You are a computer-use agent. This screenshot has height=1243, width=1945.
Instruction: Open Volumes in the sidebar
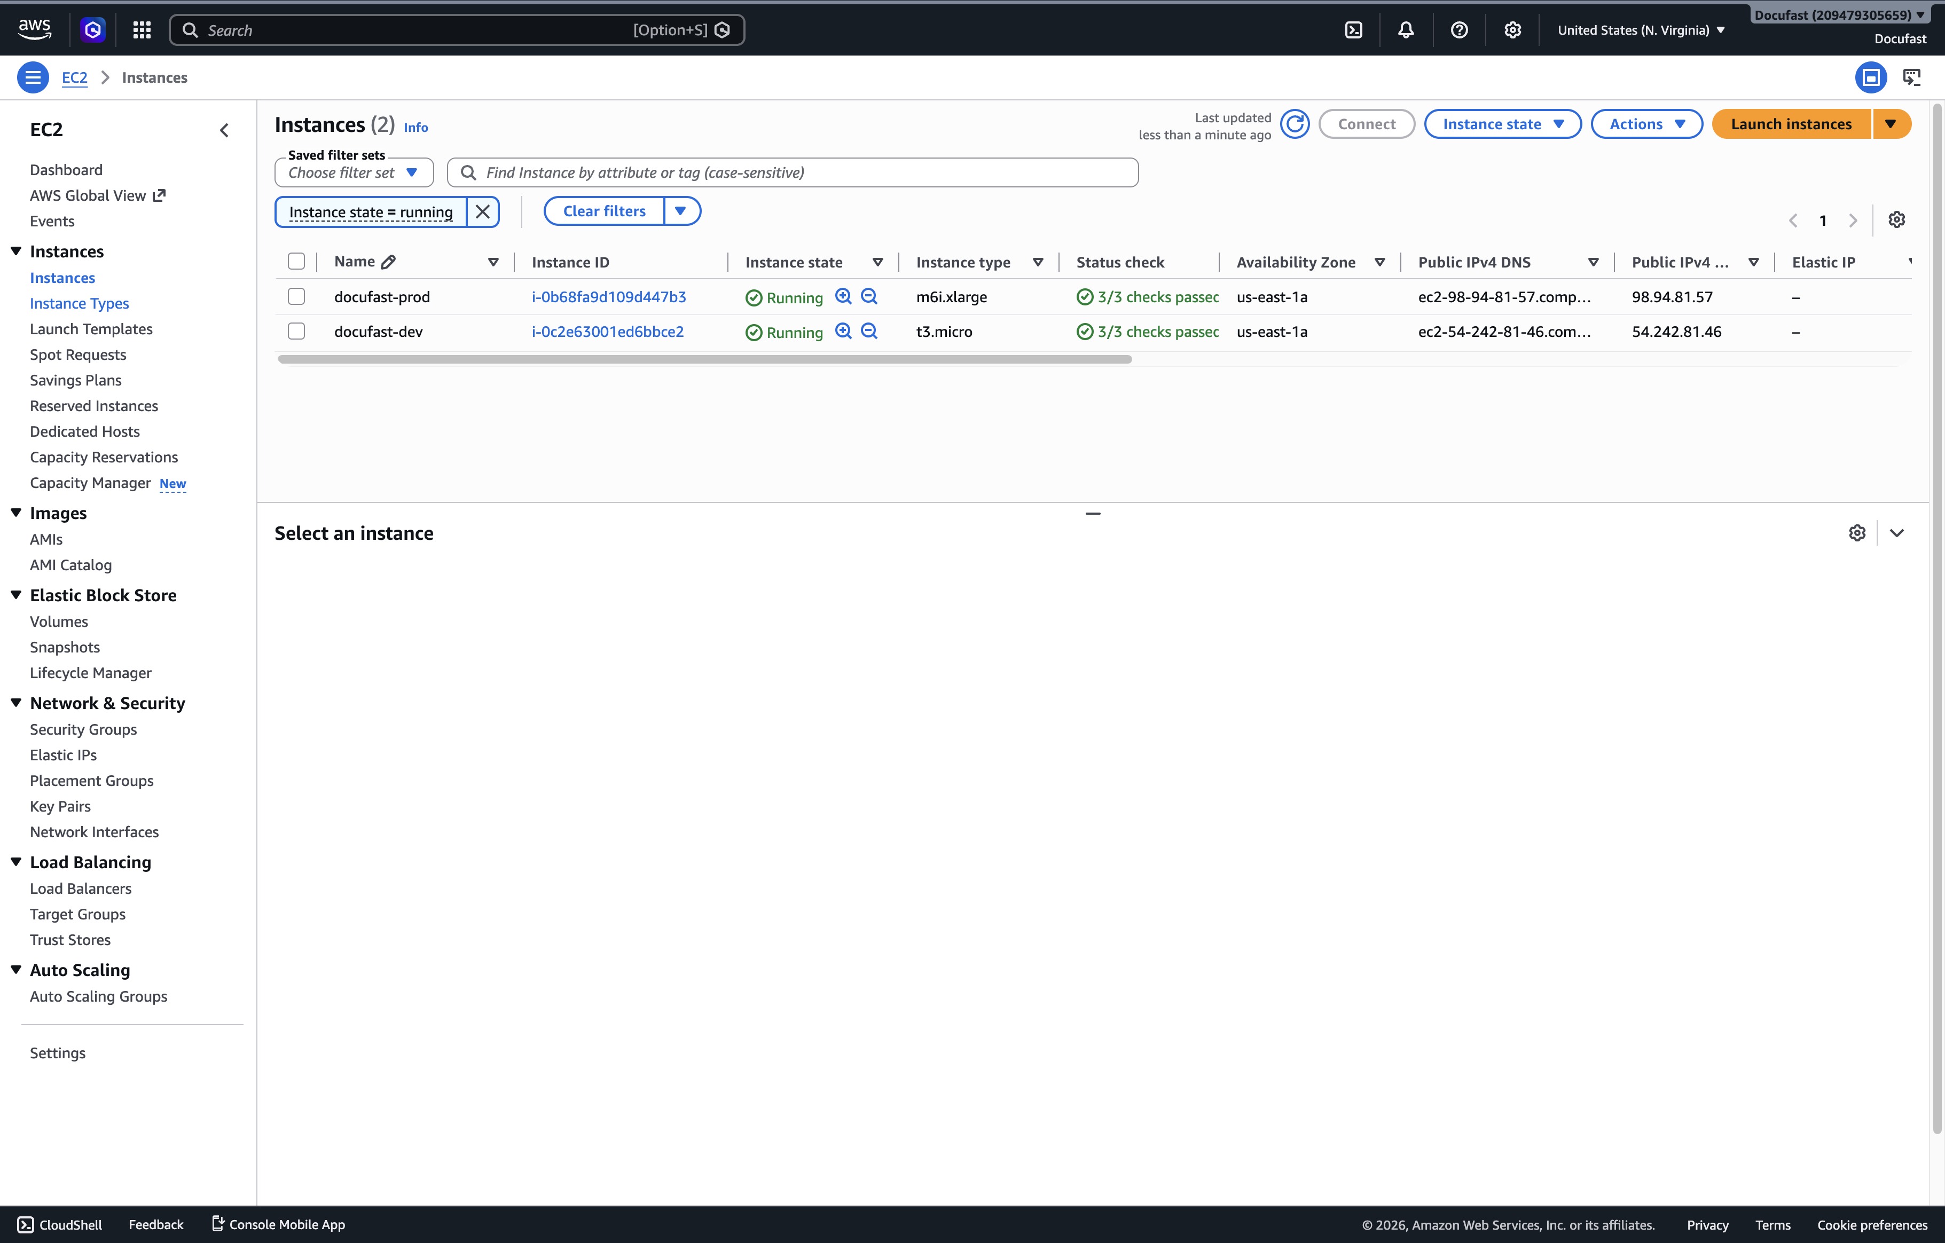(59, 622)
